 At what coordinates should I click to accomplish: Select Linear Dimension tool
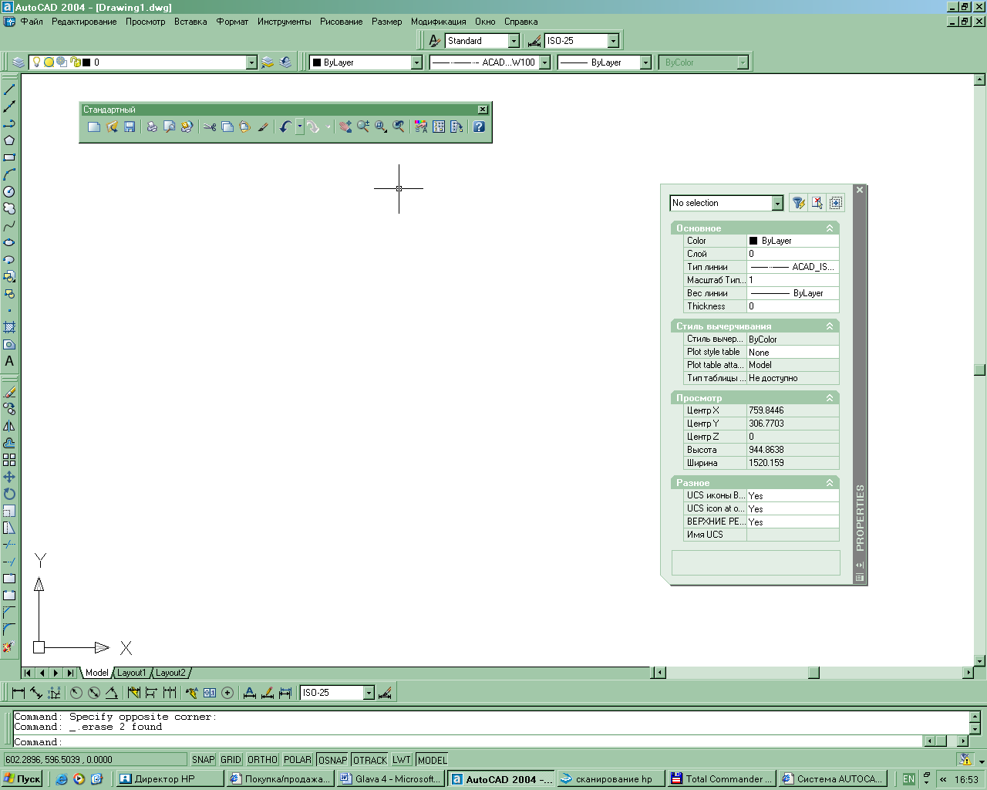[19, 693]
